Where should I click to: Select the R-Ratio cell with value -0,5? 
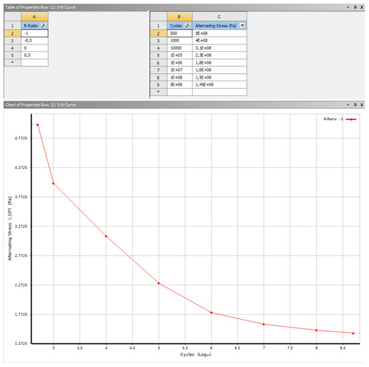click(35, 41)
